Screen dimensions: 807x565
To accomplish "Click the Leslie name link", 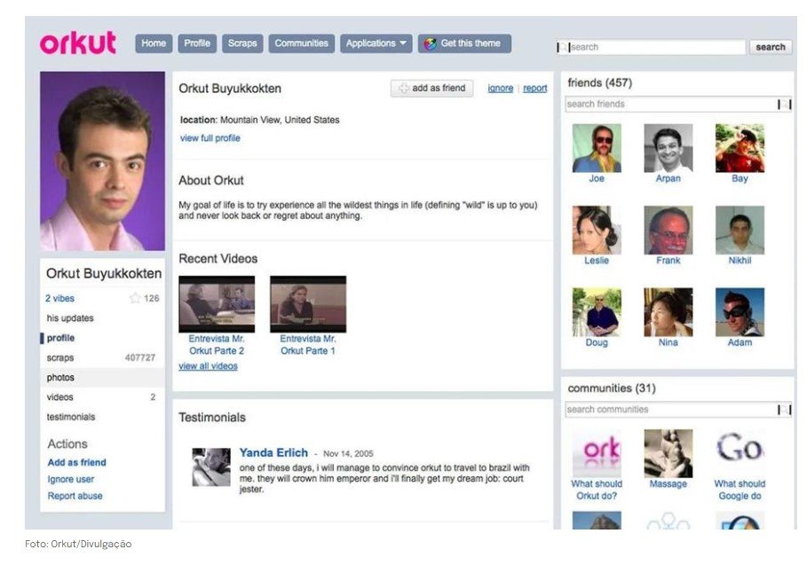I will (x=597, y=261).
